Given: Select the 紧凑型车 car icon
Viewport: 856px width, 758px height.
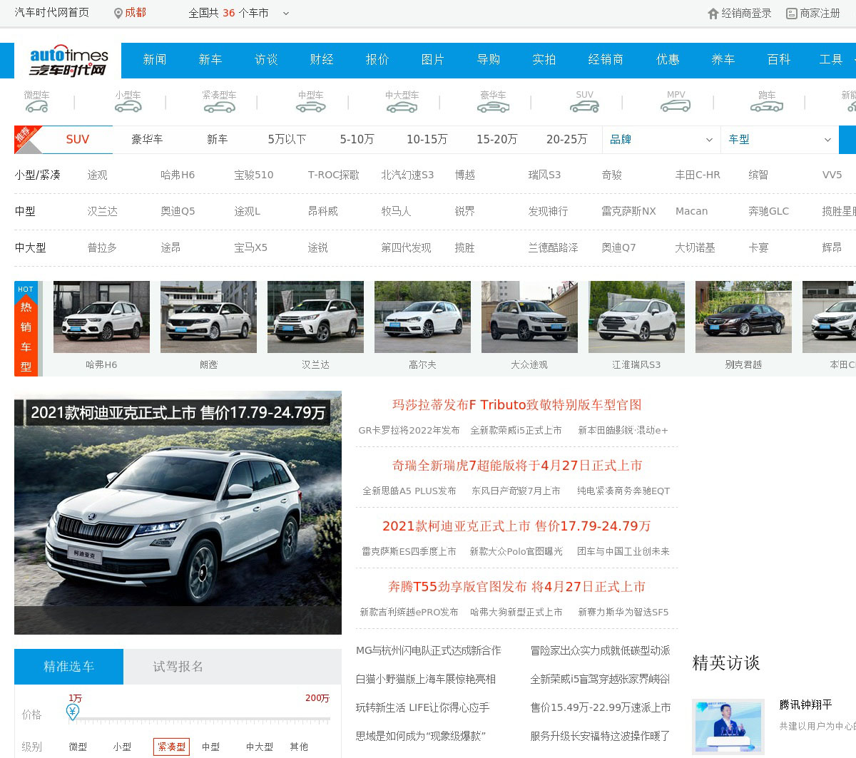Looking at the screenshot, I should tap(219, 106).
